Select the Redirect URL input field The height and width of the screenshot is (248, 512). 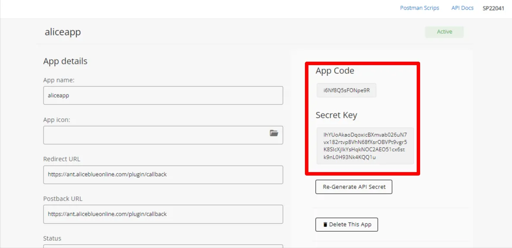click(163, 175)
